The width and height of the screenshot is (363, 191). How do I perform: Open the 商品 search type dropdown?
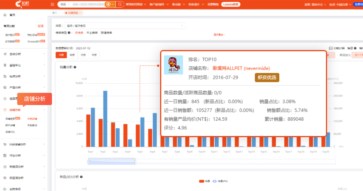[x=65, y=5]
